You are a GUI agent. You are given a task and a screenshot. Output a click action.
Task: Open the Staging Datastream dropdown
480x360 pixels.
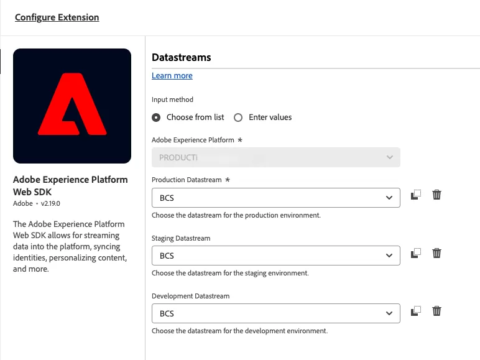pyautogui.click(x=276, y=256)
